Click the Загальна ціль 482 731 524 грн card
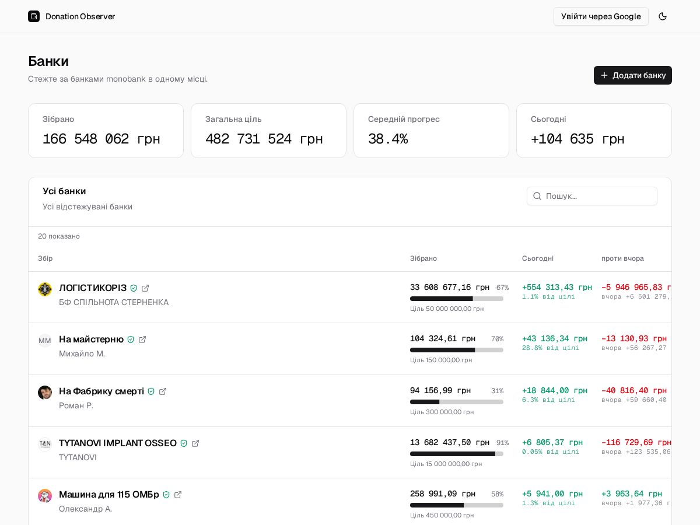Image resolution: width=700 pixels, height=525 pixels. coord(268,131)
